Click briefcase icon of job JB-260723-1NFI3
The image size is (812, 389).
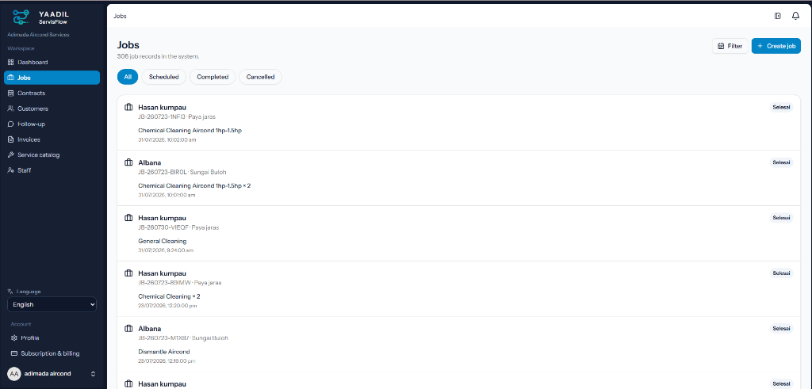129,107
